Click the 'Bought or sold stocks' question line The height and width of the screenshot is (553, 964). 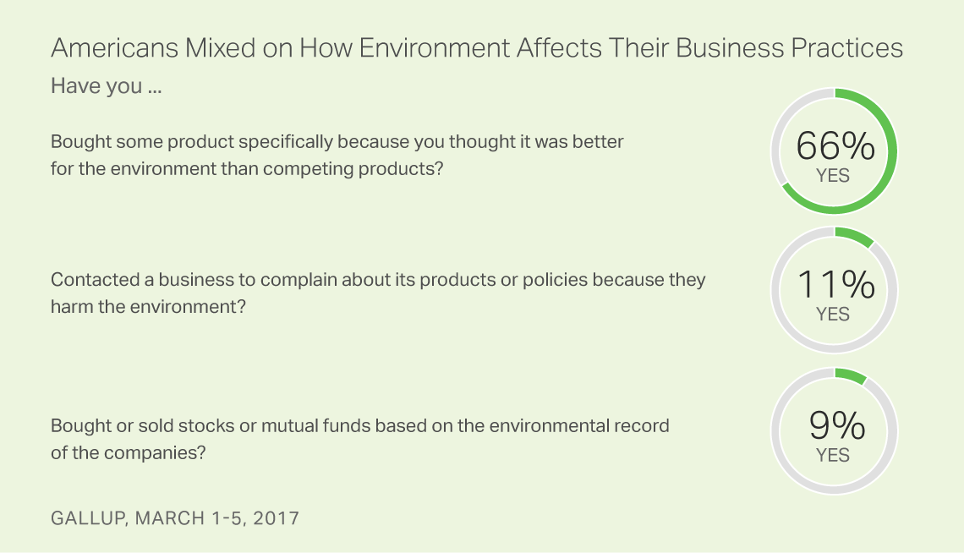pos(359,426)
